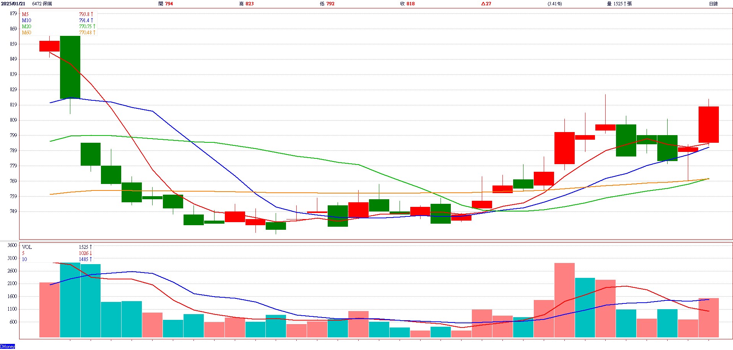Click the date 2025/01/21 in the header

(13, 4)
